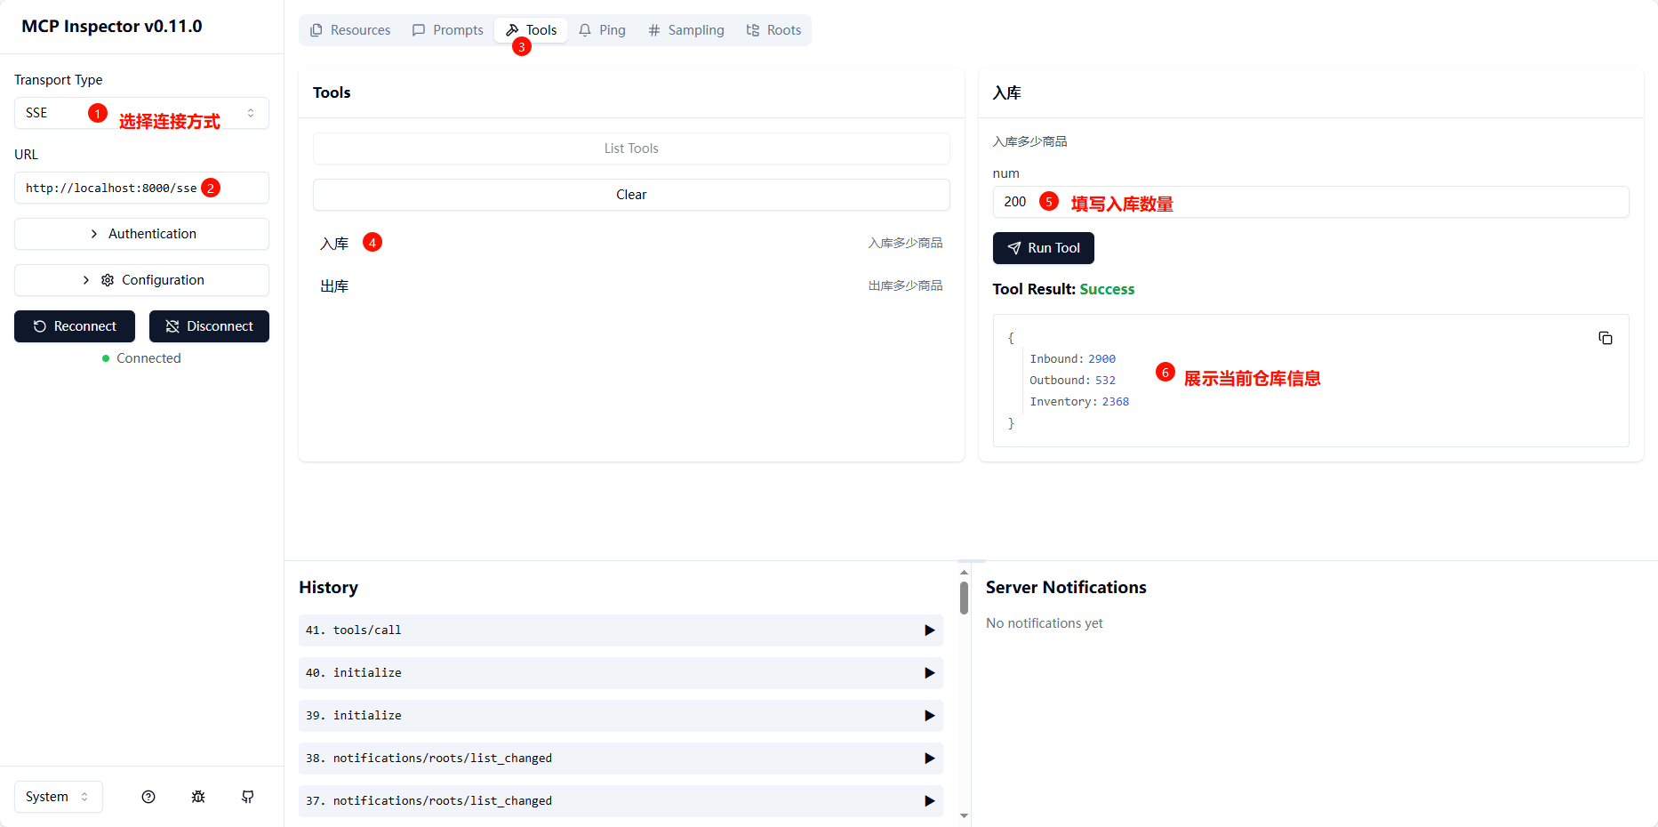Image resolution: width=1658 pixels, height=827 pixels.
Task: Open the GitHub repository icon
Action: 248,797
